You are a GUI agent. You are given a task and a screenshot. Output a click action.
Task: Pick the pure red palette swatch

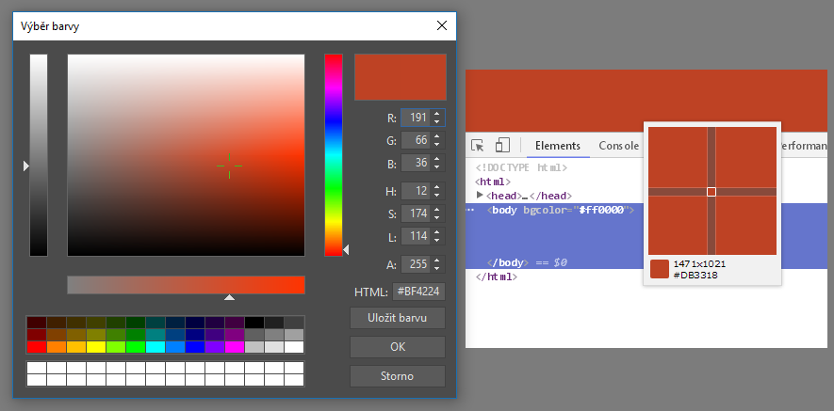click(36, 347)
